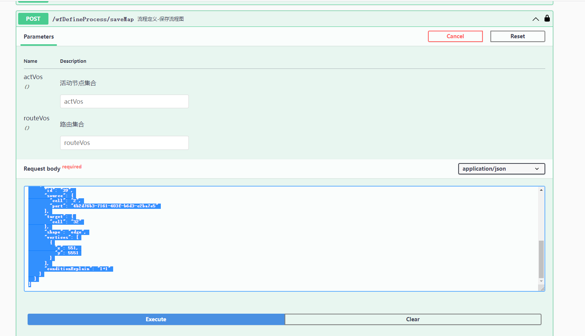This screenshot has height=336, width=585.
Task: Click the "shape": "edge" line in JSON
Action: (x=67, y=232)
